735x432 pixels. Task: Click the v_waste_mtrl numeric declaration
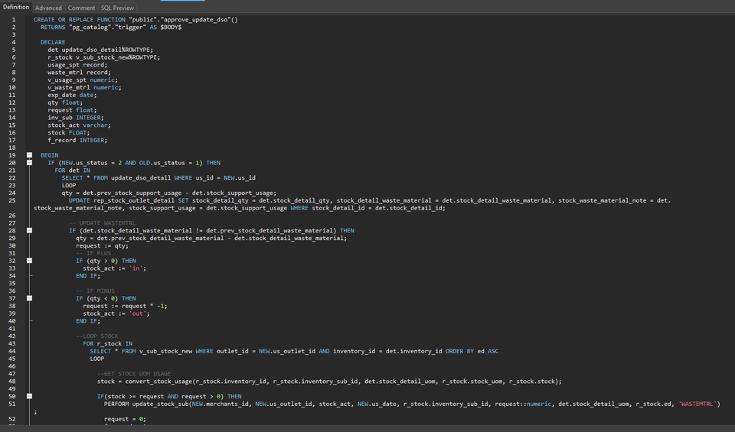84,87
